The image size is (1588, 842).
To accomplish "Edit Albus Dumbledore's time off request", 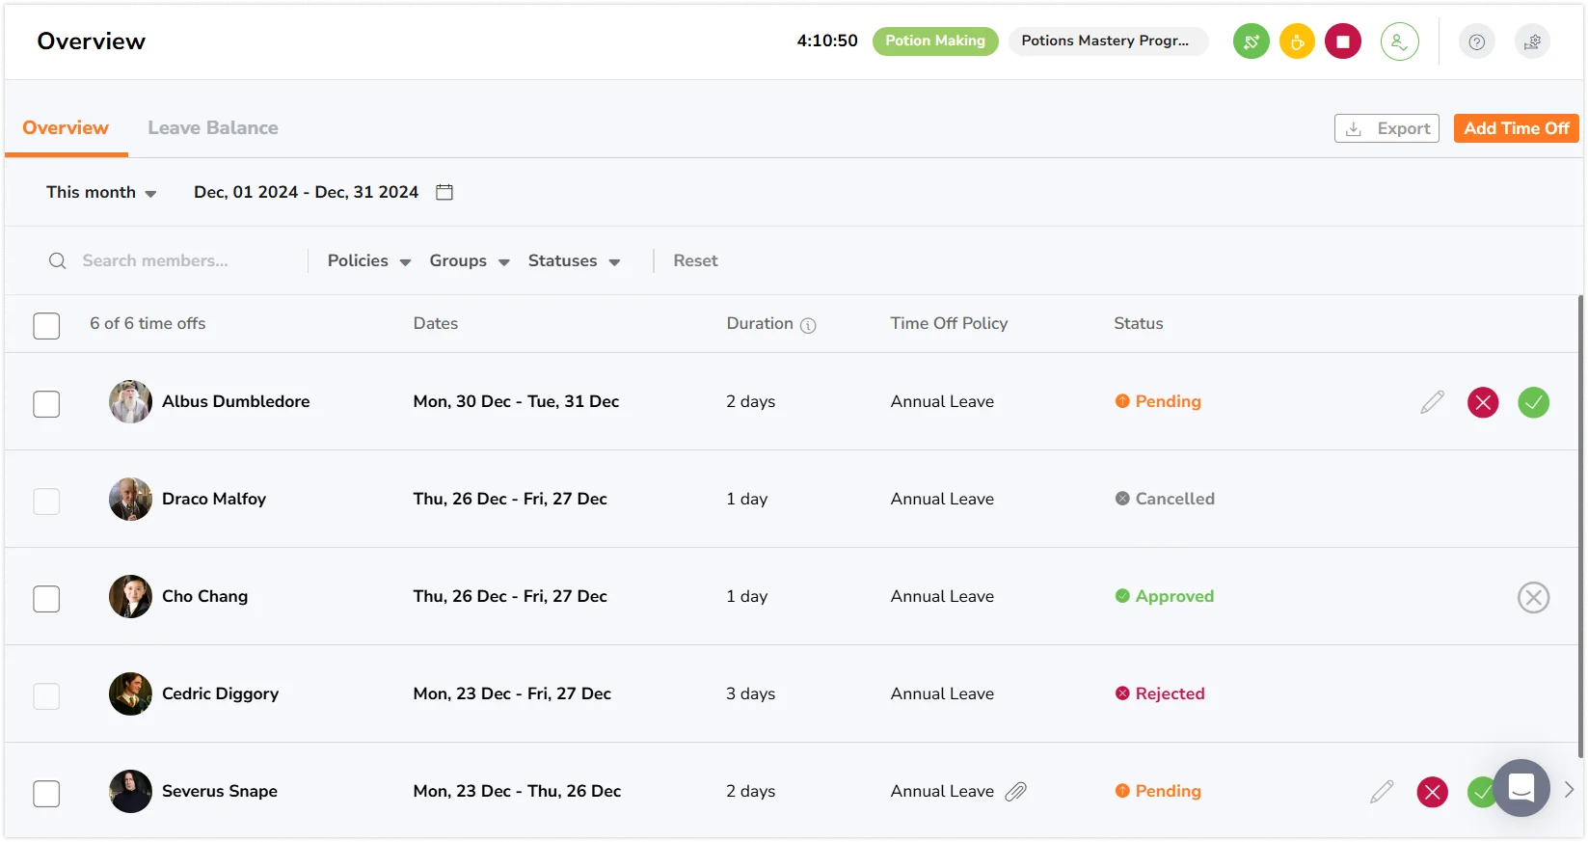I will (1432, 402).
